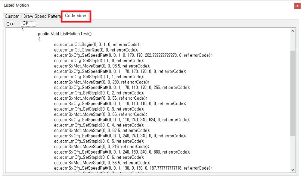Click the SetSpeedPatt line containing 187.777777777778

click(133, 168)
